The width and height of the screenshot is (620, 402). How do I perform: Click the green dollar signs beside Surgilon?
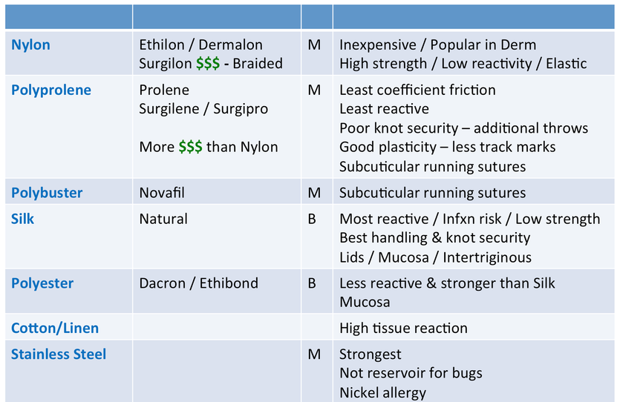207,64
